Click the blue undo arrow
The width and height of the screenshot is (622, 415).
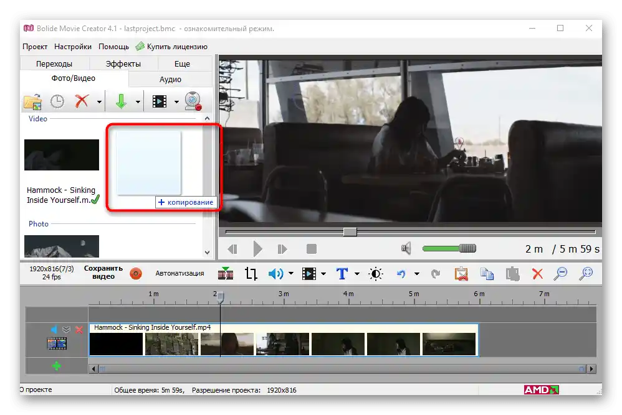pyautogui.click(x=401, y=274)
